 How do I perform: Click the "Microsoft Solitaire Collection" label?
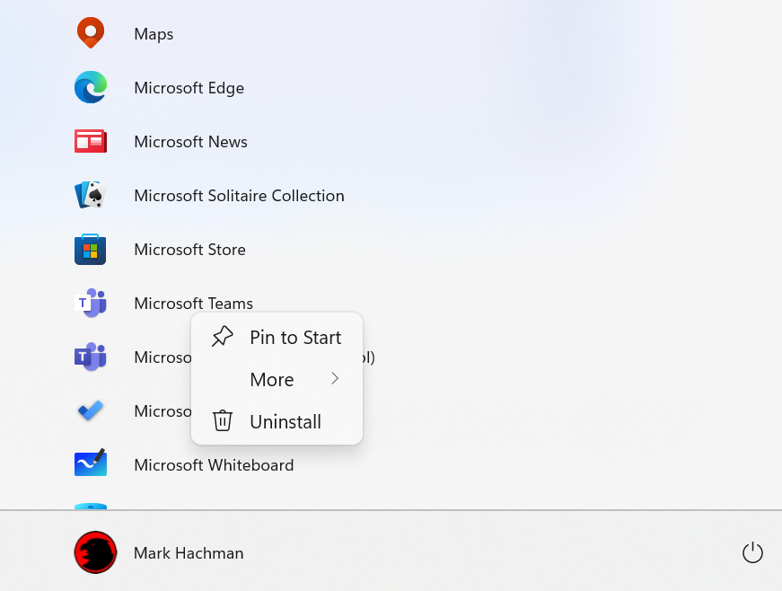pos(240,196)
